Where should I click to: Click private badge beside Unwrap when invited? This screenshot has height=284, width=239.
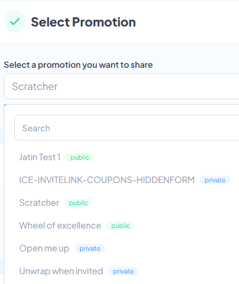[x=123, y=271]
